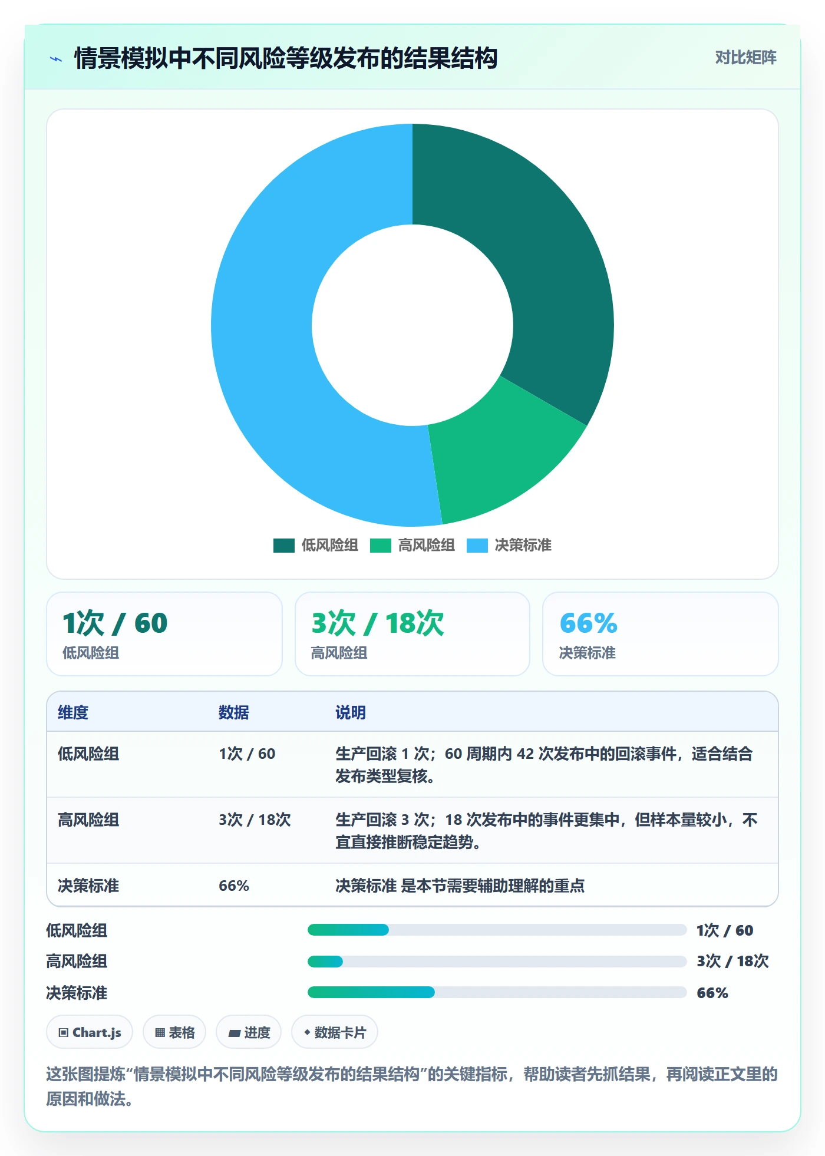Image resolution: width=825 pixels, height=1156 pixels.
Task: Click the 低风险组 progress bar
Action: point(497,930)
